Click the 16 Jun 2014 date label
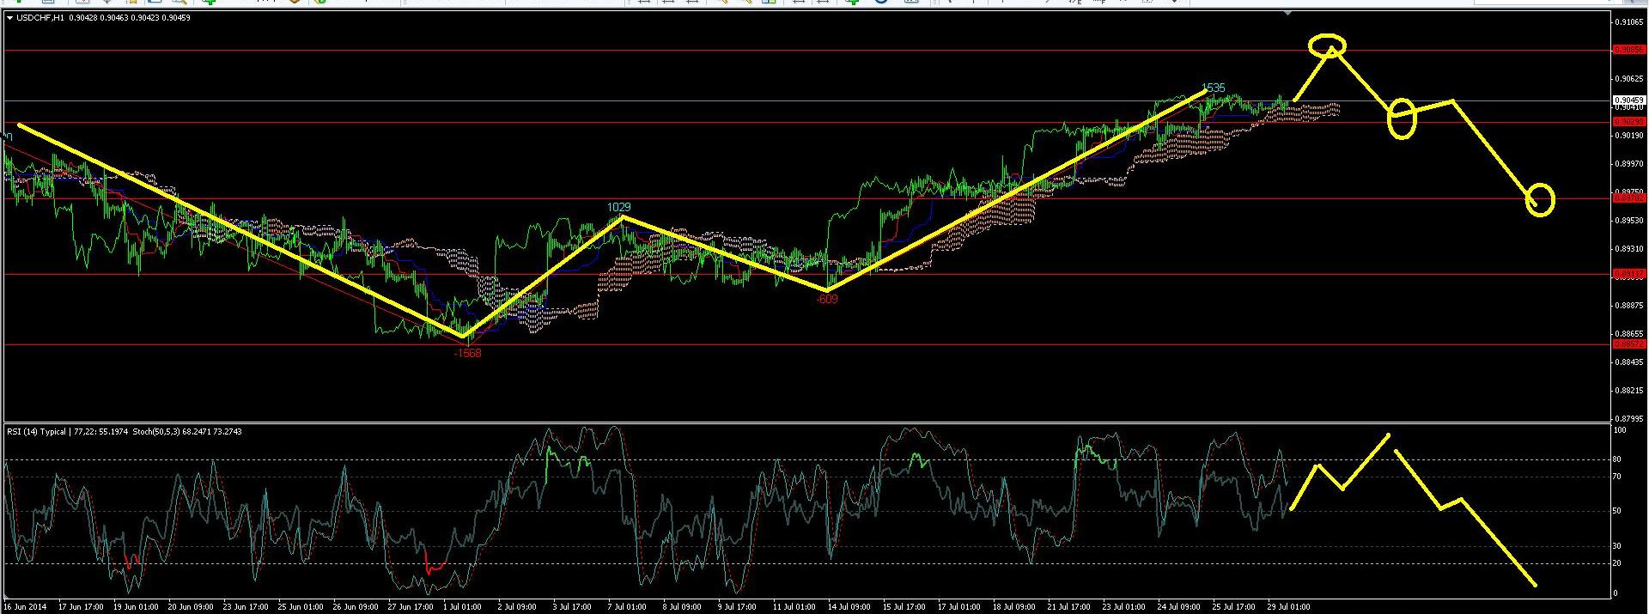Image resolution: width=1649 pixels, height=614 pixels. [x=26, y=607]
